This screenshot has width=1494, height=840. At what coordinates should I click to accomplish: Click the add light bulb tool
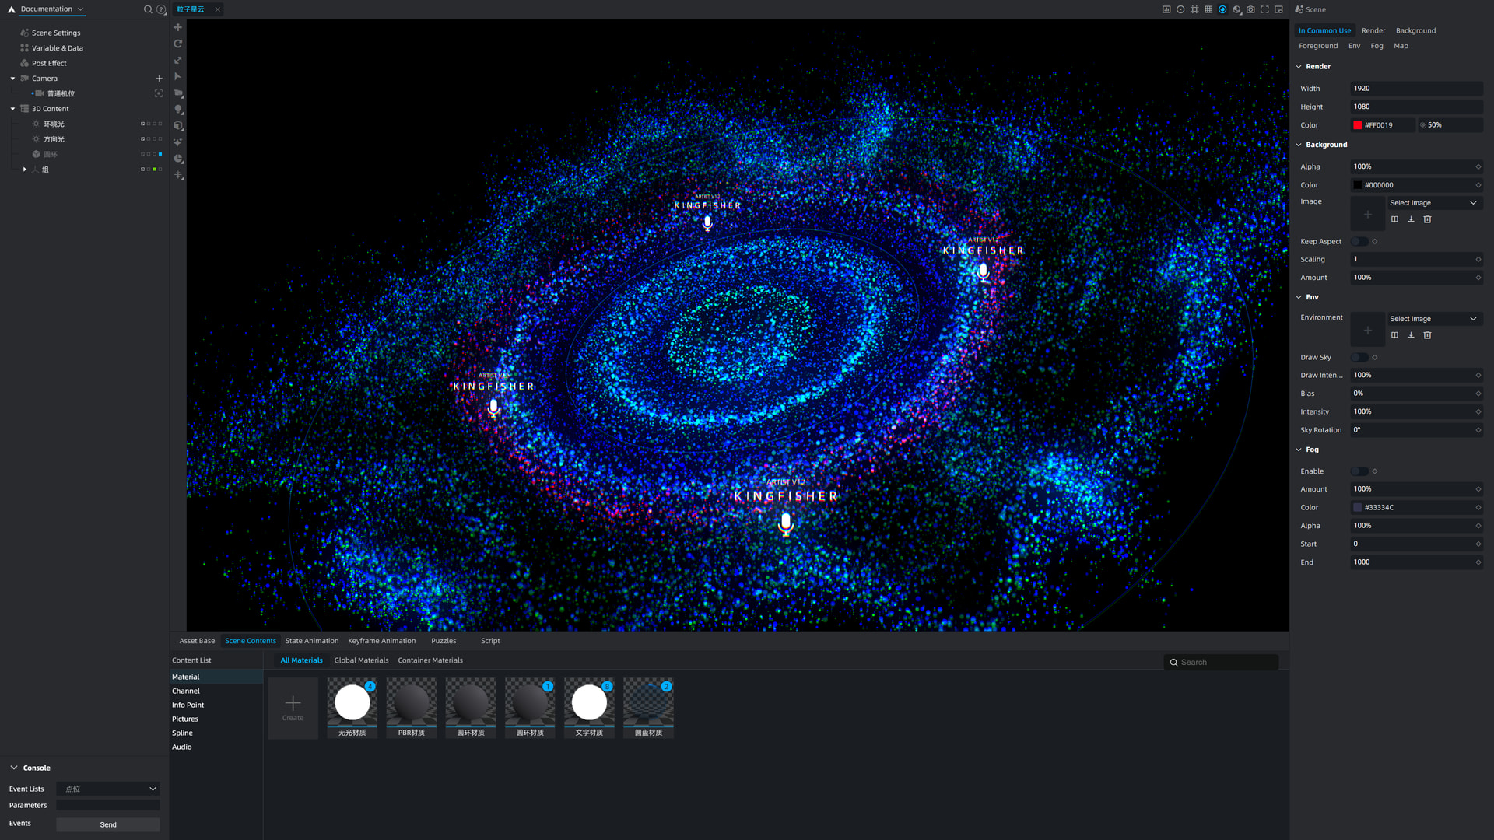coord(178,110)
